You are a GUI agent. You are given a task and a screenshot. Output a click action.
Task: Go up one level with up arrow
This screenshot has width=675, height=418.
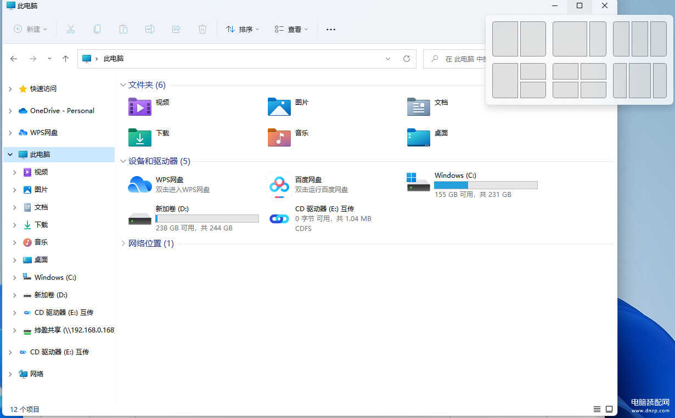click(x=65, y=59)
